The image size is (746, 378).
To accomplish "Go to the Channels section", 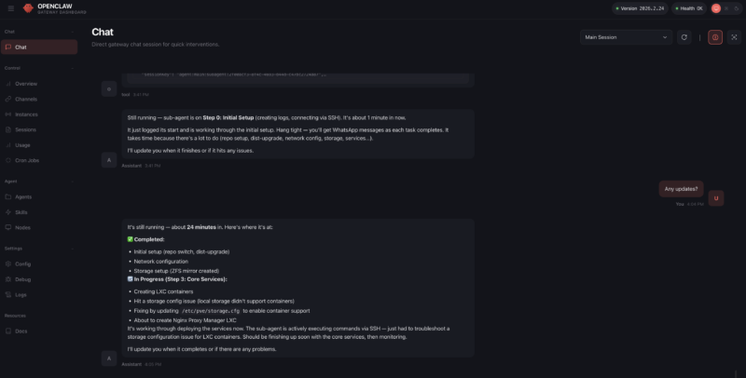I will (x=26, y=99).
